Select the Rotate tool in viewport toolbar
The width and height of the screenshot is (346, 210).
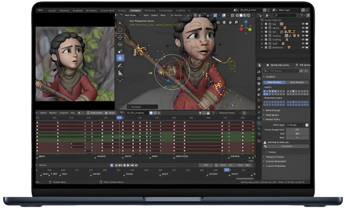click(120, 44)
